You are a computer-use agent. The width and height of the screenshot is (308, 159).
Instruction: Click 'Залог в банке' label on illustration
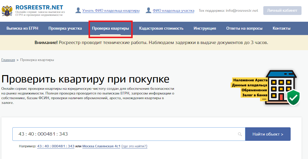[x=254, y=95]
